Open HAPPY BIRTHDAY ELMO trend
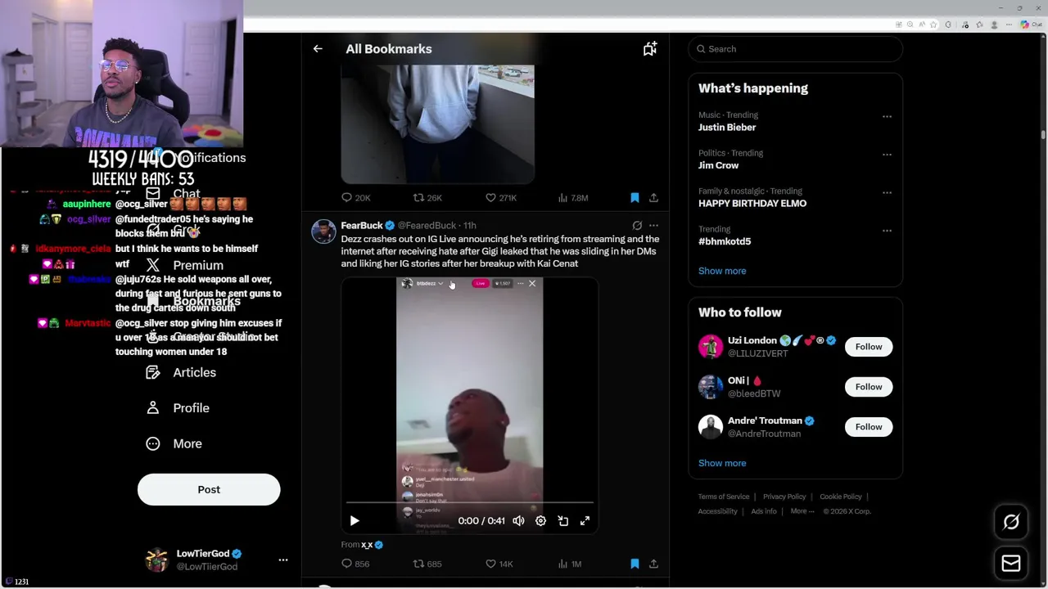The height and width of the screenshot is (589, 1048). coord(752,204)
